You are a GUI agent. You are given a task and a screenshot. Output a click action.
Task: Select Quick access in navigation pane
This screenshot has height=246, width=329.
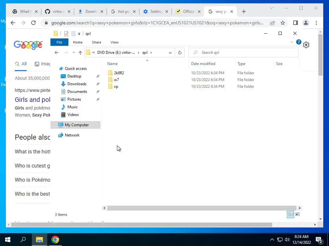(76, 69)
